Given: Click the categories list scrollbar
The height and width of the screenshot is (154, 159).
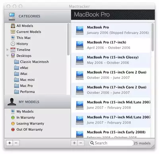Looking at the screenshot, I should 68,39.
